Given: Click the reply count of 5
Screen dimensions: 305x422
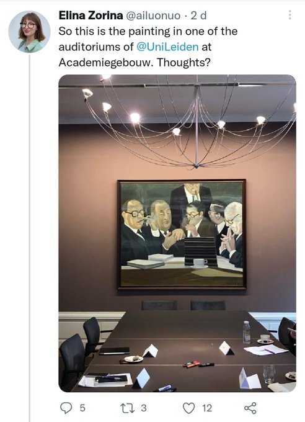Looking at the screenshot, I should 82,408.
